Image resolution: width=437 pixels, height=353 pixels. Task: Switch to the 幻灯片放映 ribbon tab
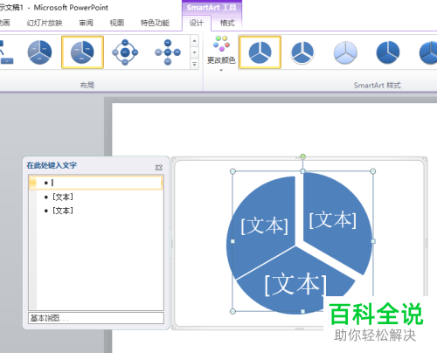coord(45,23)
